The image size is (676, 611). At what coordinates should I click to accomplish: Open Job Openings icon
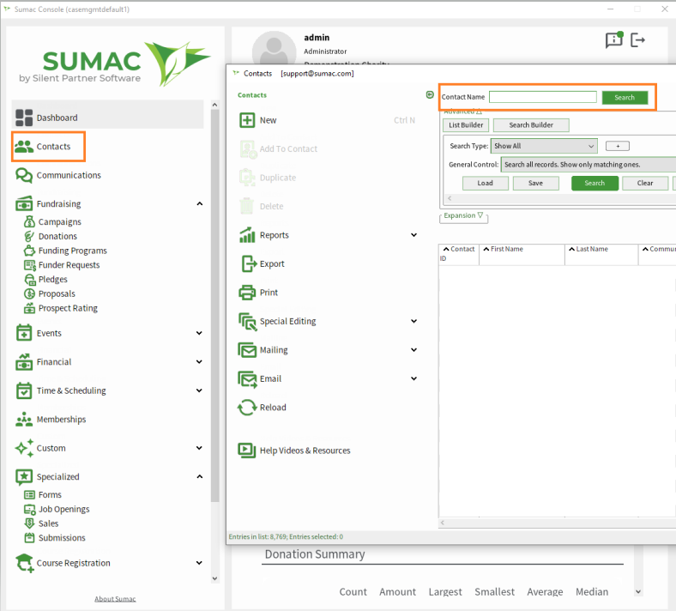[29, 509]
